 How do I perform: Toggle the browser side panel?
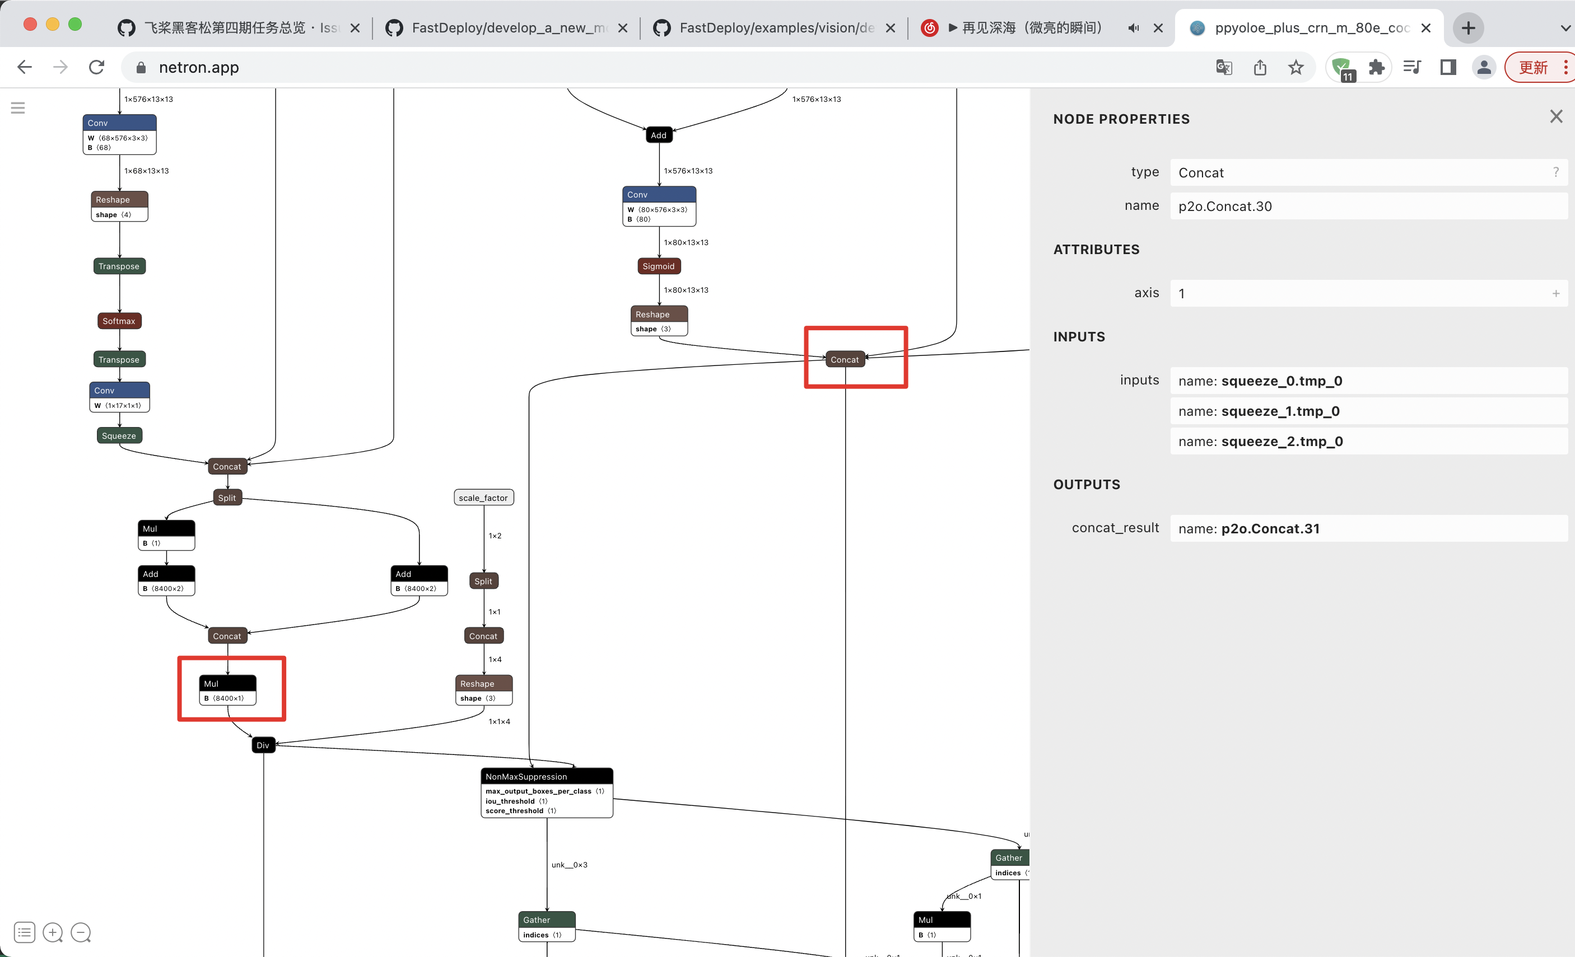coord(1448,67)
